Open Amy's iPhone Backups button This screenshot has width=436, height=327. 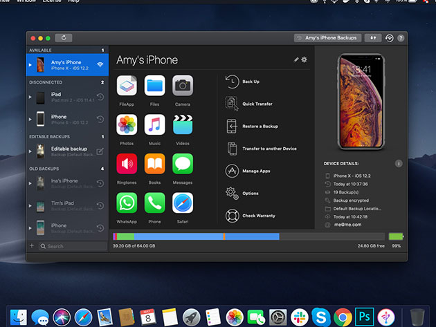tap(327, 38)
